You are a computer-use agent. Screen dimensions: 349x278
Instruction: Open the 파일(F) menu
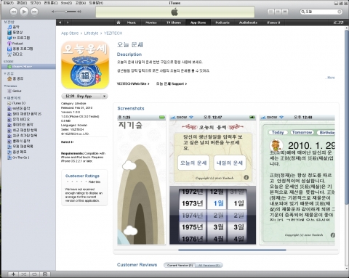click(x=9, y=3)
